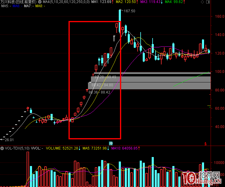Click the MA1: 123.69 value label
This screenshot has width=225, height=187.
101,2
